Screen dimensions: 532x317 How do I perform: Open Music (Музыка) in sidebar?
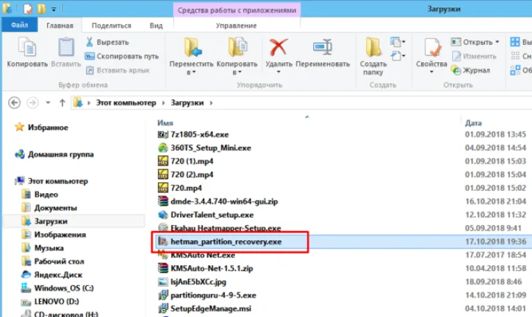pos(42,248)
